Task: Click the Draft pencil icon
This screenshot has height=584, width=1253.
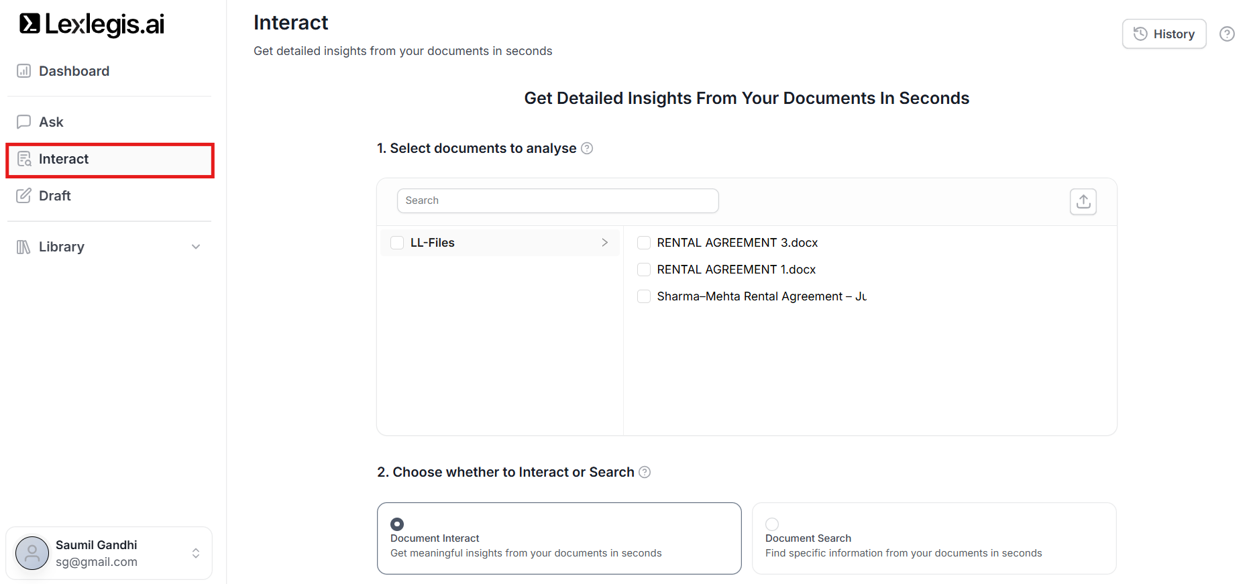Action: 24,196
